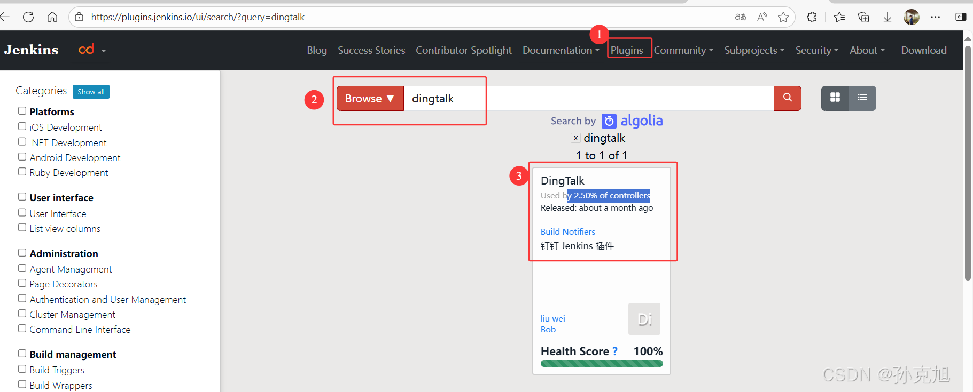Click the page vertical scrollbar
This screenshot has width=973, height=392.
pos(968,163)
